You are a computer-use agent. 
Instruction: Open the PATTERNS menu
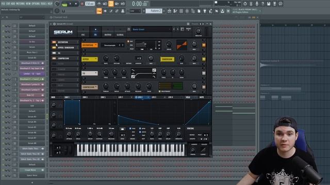click(20, 4)
